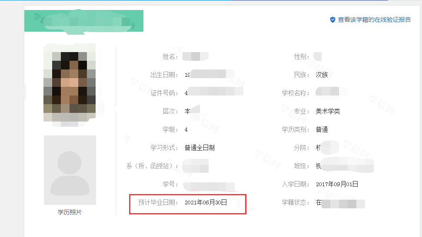The width and height of the screenshot is (422, 237).
Task: Click the green blurred header banner
Action: click(x=84, y=21)
